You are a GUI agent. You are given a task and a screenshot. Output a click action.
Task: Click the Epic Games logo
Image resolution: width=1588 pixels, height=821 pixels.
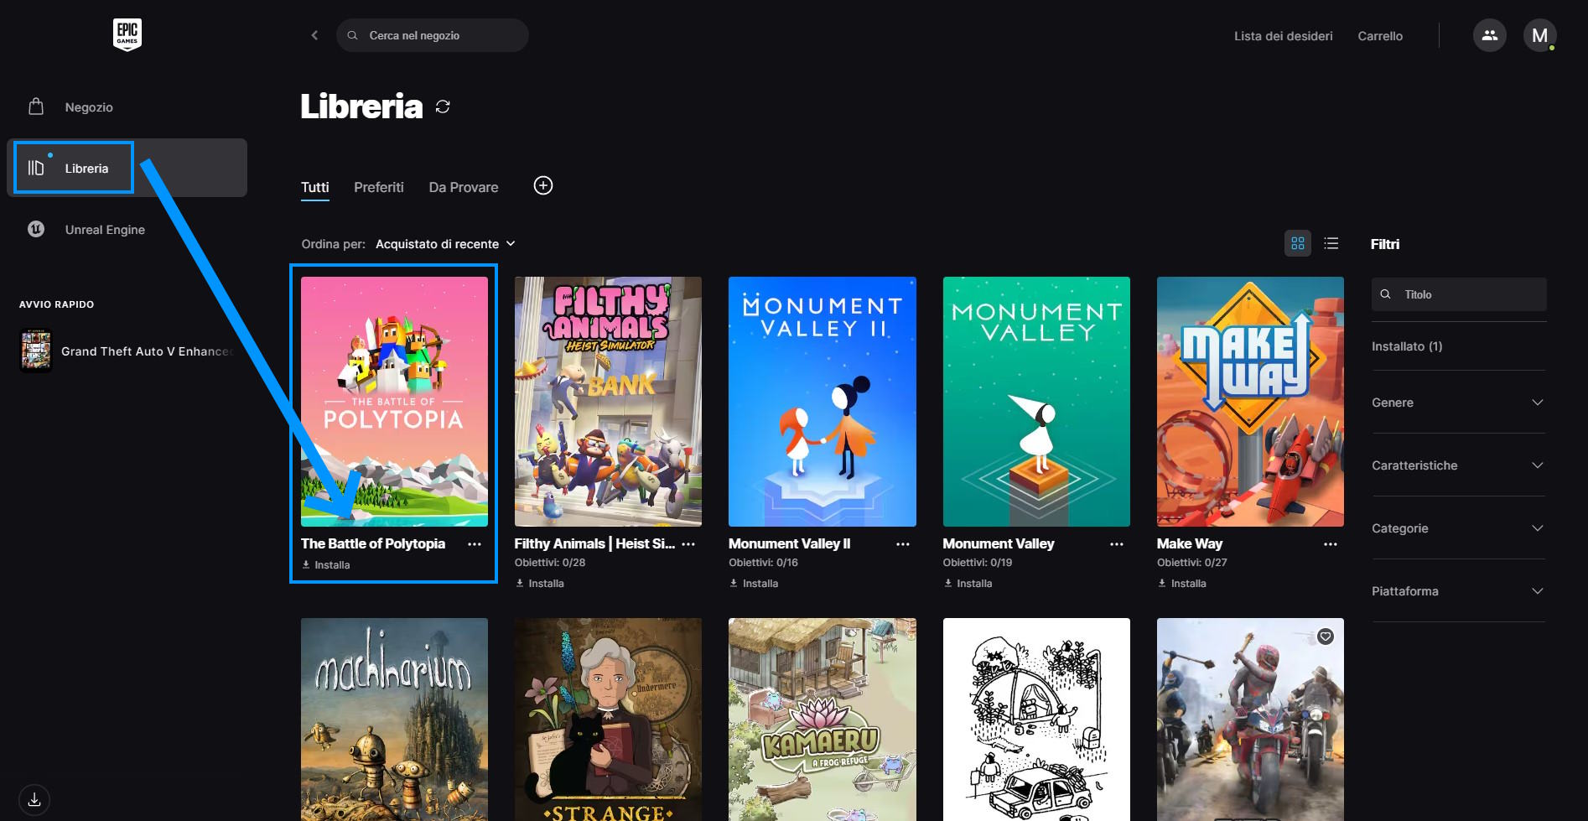[x=127, y=34]
